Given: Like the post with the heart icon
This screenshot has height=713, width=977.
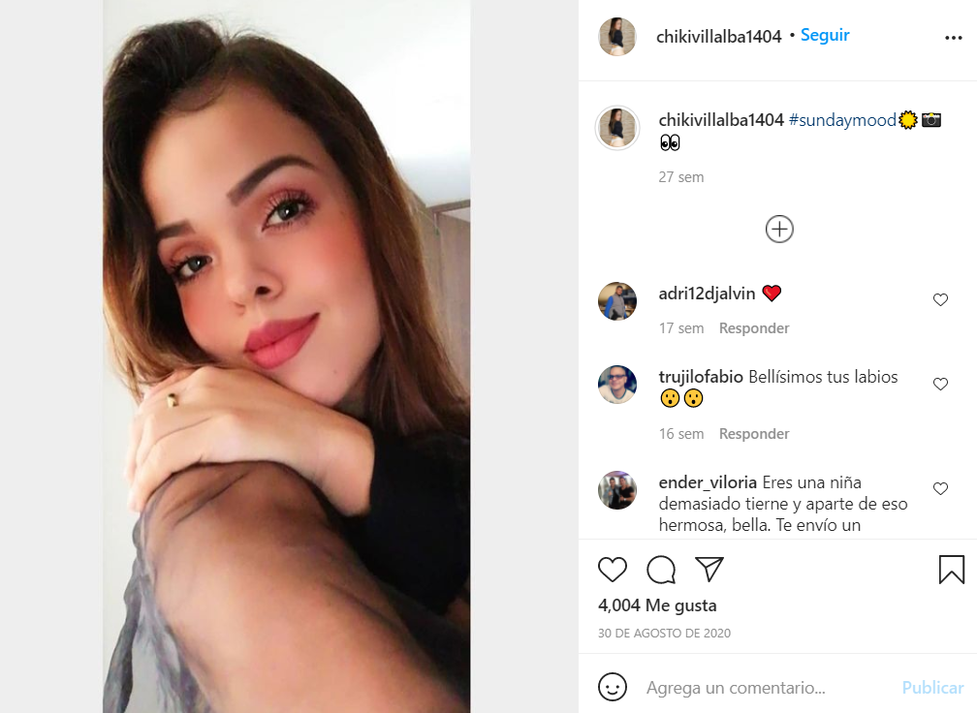Looking at the screenshot, I should 612,570.
